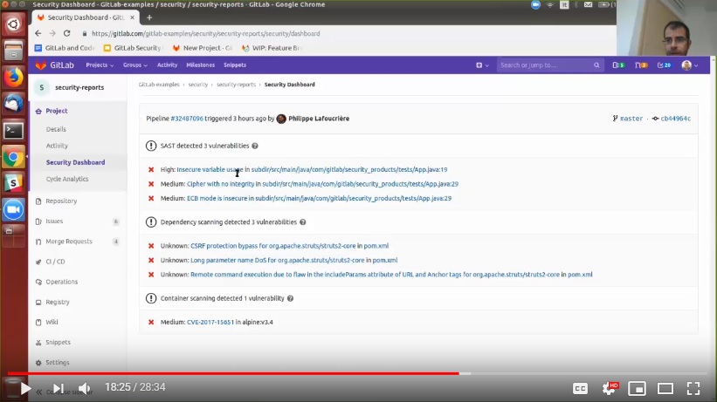Open the New Project bookmark

point(203,48)
